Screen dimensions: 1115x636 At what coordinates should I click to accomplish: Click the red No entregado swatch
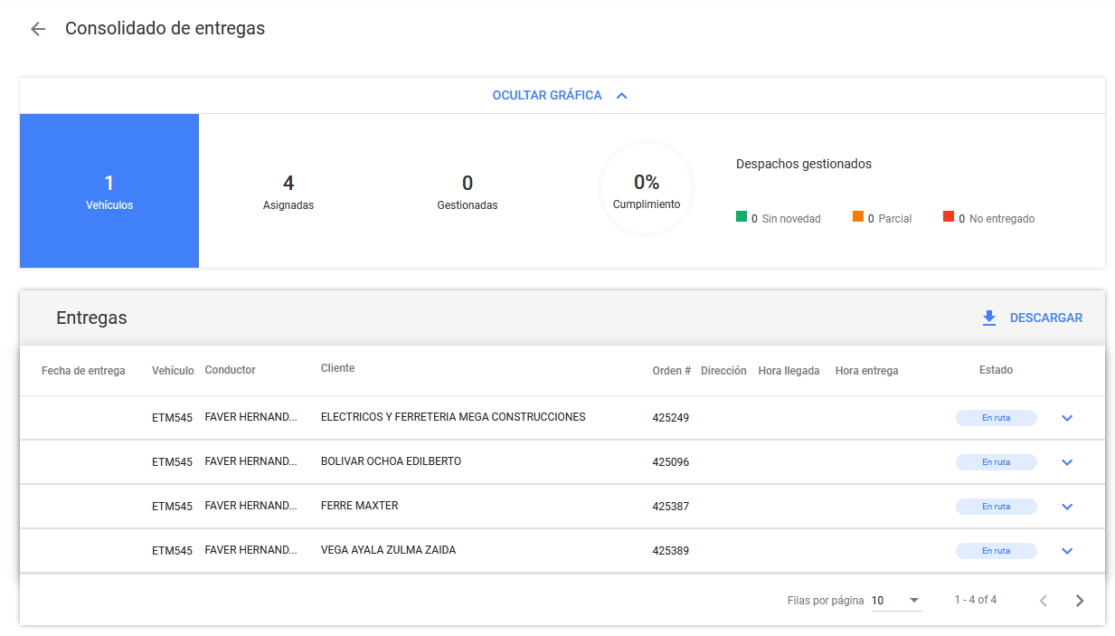click(x=949, y=217)
